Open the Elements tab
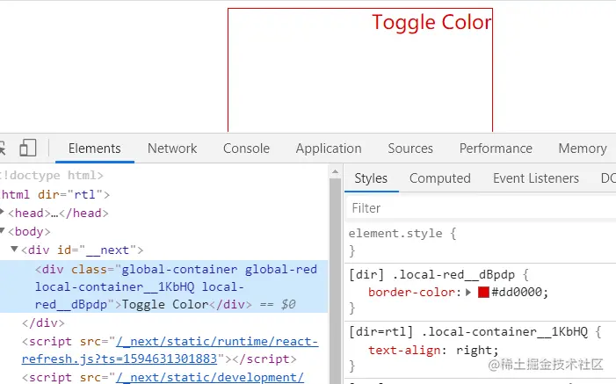 coord(95,149)
